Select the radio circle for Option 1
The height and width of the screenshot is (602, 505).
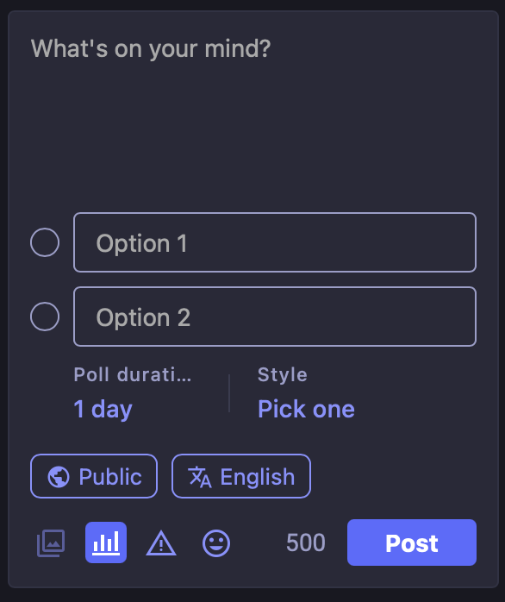pyautogui.click(x=45, y=242)
